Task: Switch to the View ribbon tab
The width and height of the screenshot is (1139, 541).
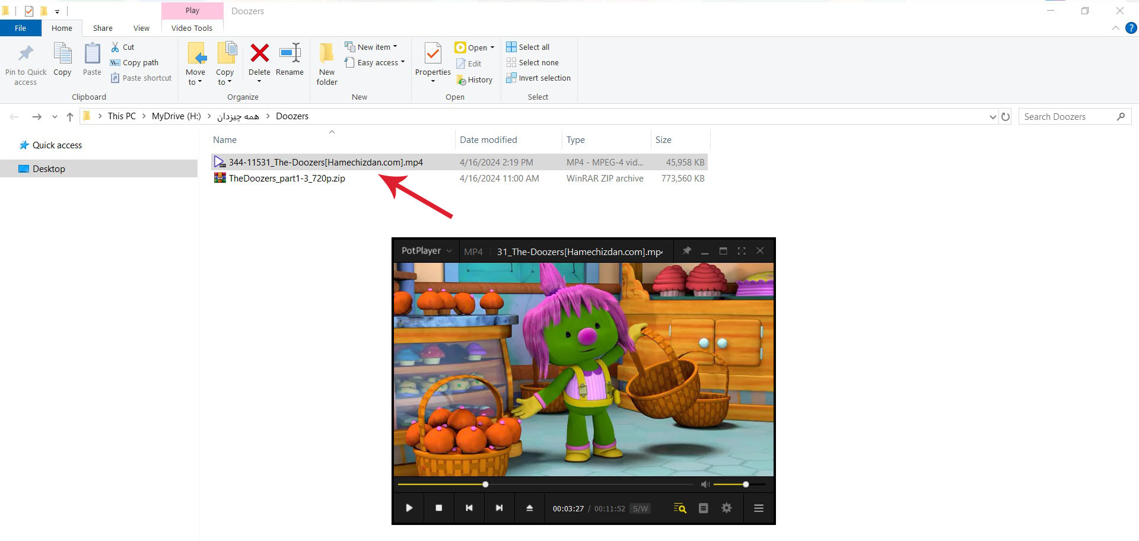Action: tap(141, 28)
